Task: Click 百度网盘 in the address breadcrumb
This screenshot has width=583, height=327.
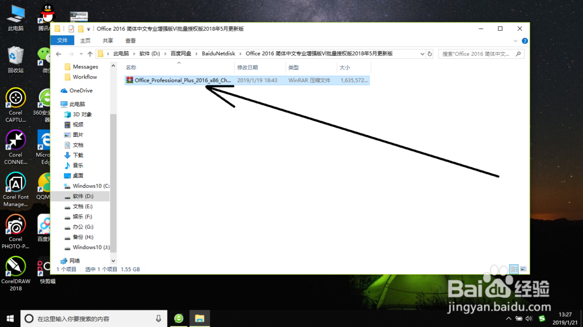Action: pos(181,54)
